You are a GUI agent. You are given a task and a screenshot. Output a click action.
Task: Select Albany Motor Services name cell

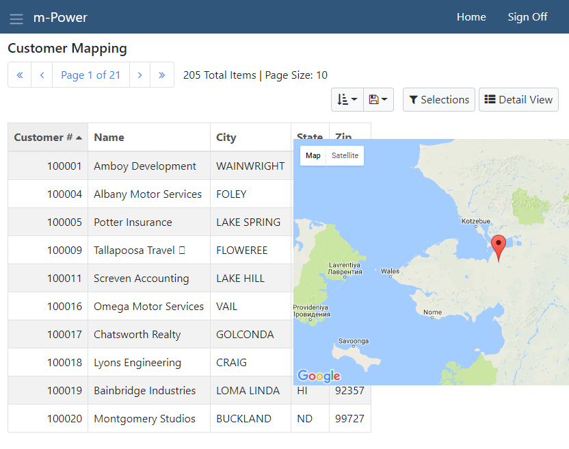pos(148,194)
